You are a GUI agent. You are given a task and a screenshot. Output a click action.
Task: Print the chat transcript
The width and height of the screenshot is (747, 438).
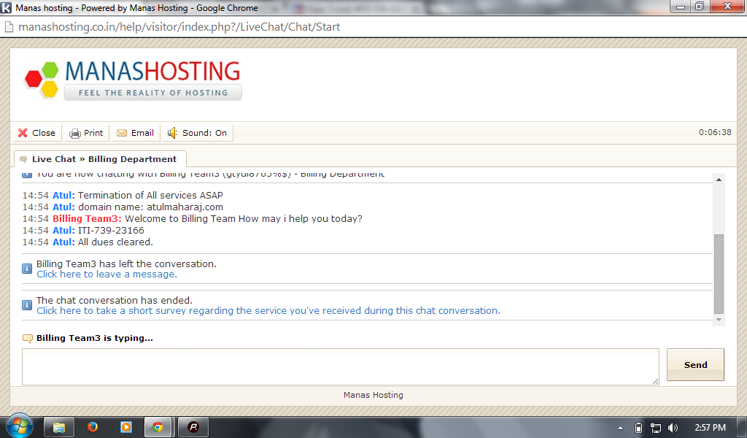(87, 133)
